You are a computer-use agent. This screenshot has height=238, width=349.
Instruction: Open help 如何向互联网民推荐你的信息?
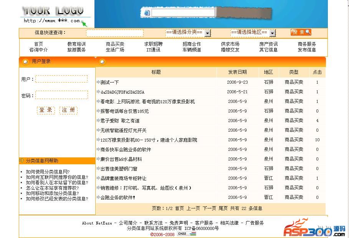(57, 177)
